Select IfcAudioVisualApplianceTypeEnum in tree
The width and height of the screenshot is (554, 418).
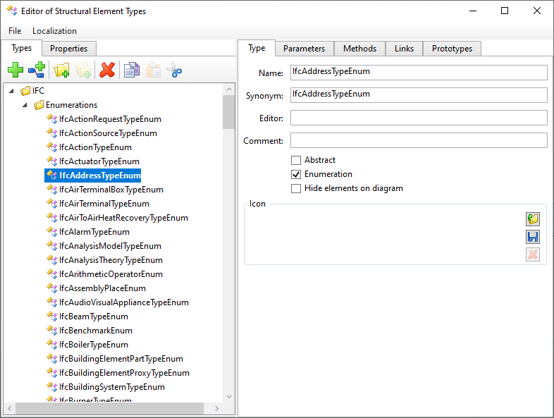tap(124, 302)
